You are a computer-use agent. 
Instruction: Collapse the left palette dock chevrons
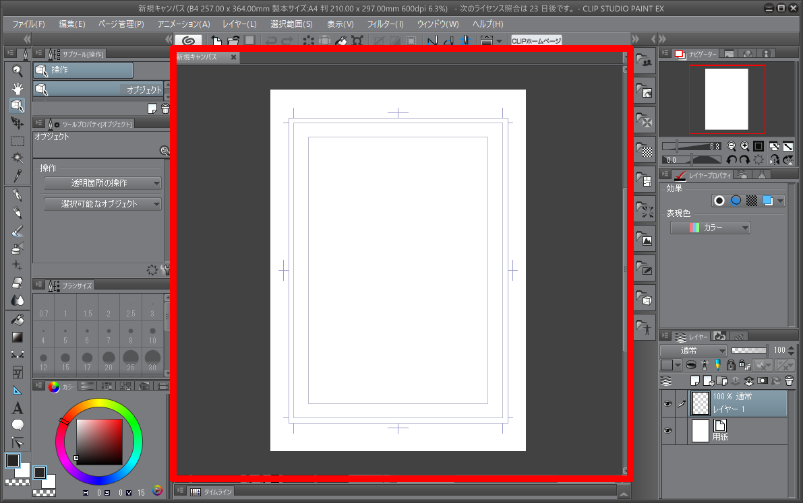pos(26,39)
